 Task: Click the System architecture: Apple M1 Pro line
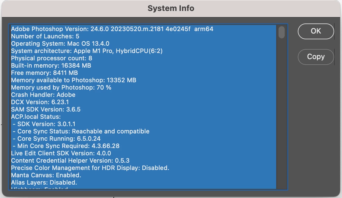pyautogui.click(x=87, y=51)
